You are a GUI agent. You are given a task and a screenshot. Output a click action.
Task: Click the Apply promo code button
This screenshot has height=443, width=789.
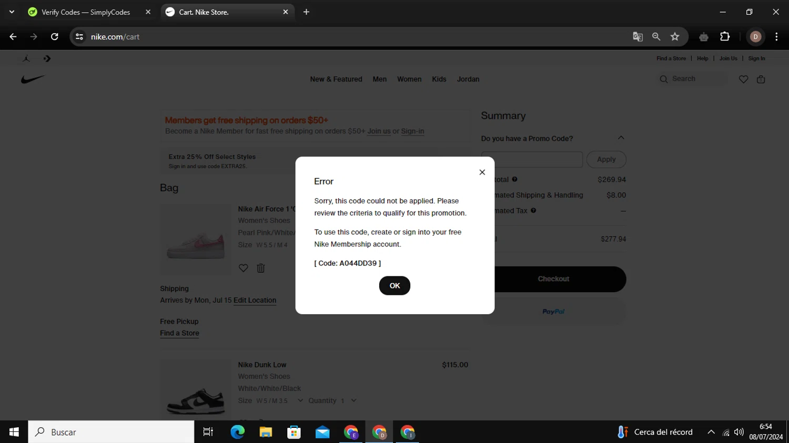point(606,159)
